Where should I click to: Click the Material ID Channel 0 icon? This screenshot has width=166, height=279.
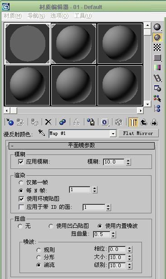tap(105, 122)
